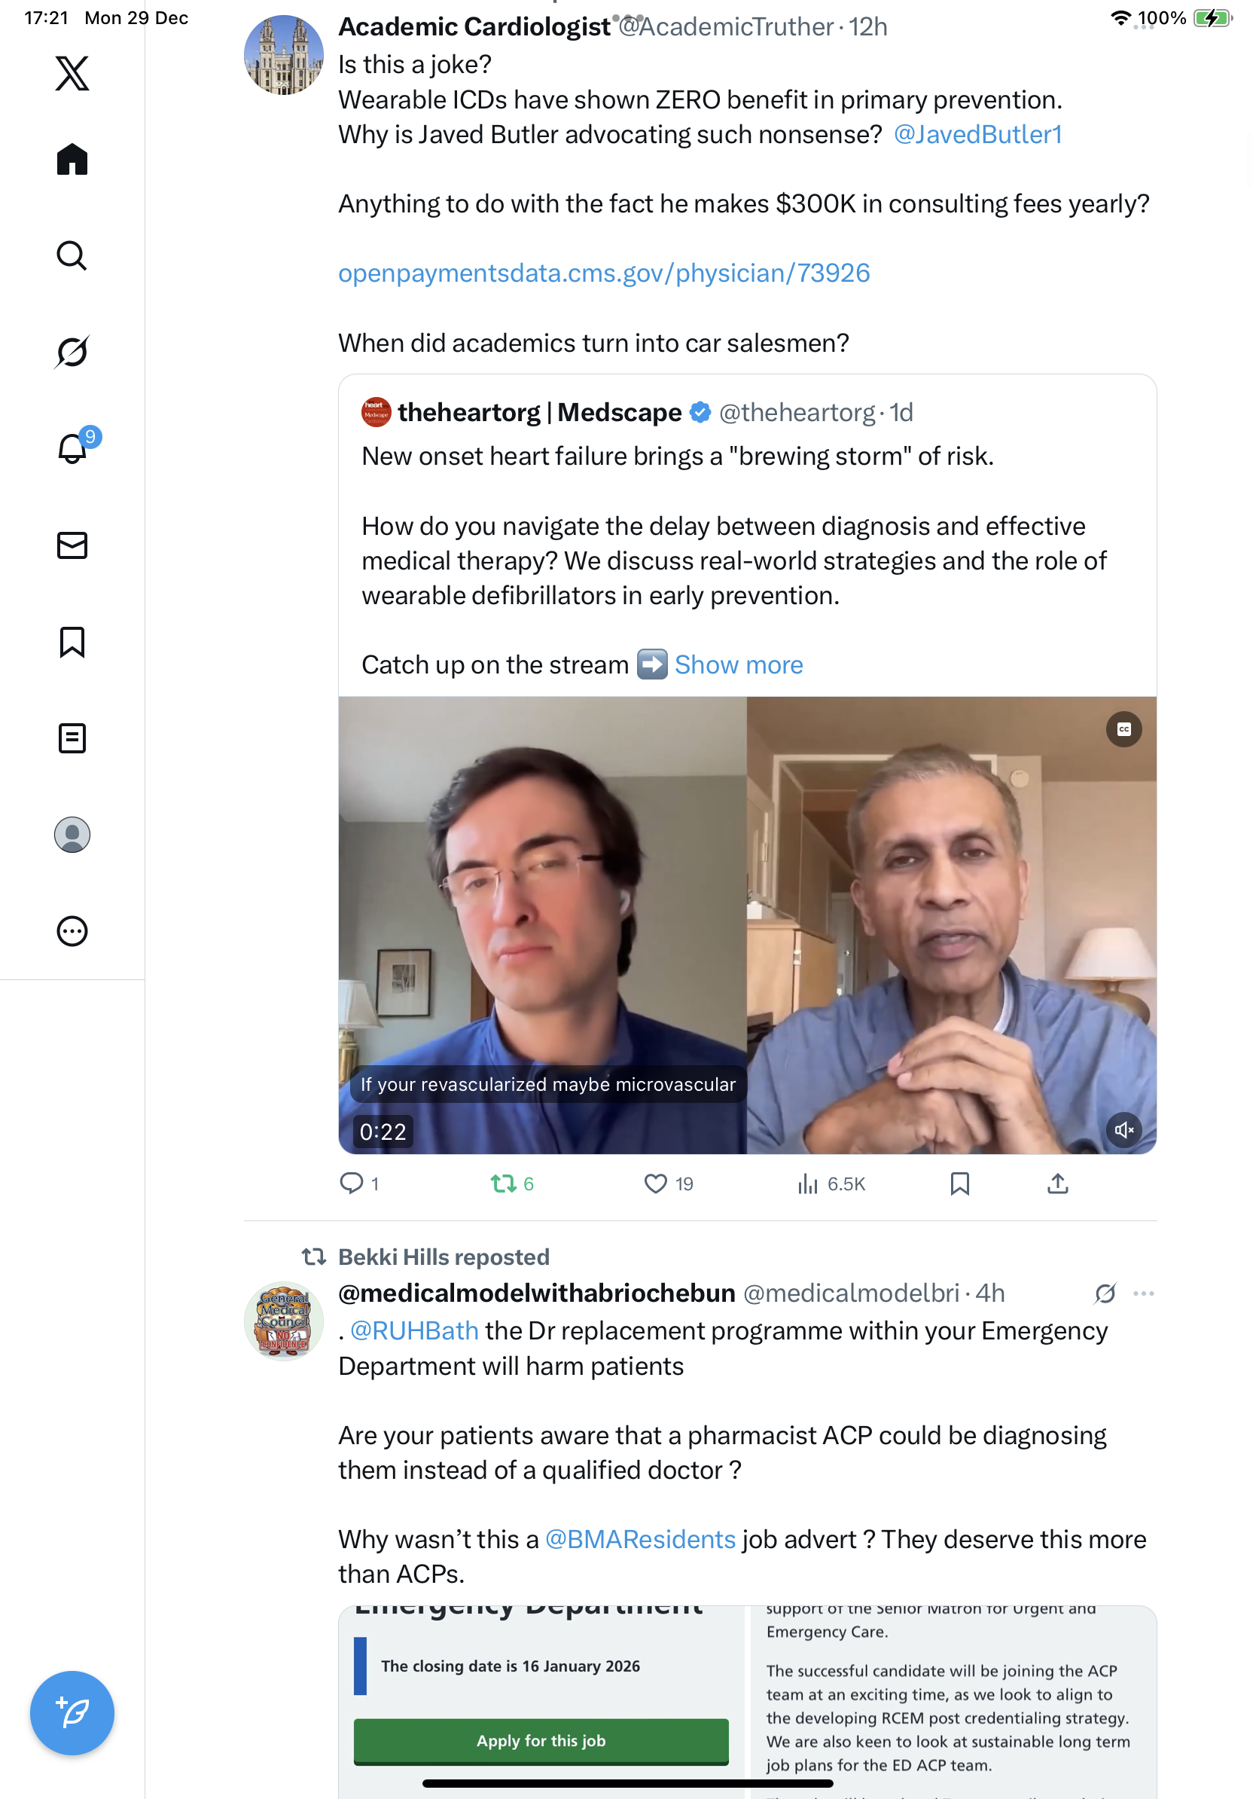Open Notifications with 9 unread

(72, 448)
